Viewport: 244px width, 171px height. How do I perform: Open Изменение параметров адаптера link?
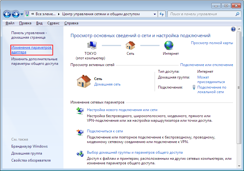coord(31,50)
